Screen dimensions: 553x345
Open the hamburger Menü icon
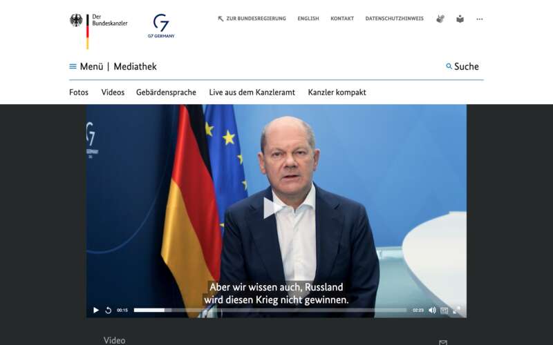73,66
